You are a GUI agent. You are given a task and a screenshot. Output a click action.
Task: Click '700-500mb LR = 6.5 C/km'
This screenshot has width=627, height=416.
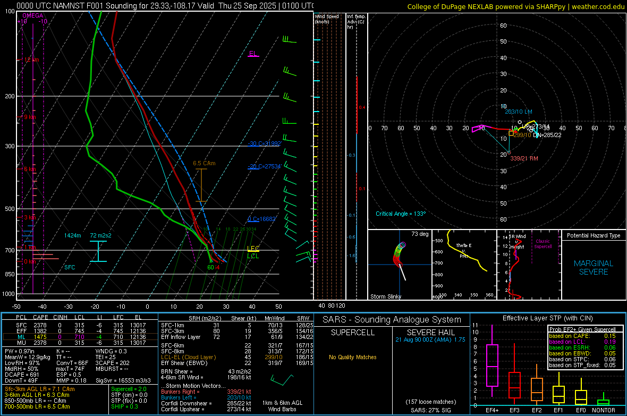(x=37, y=406)
